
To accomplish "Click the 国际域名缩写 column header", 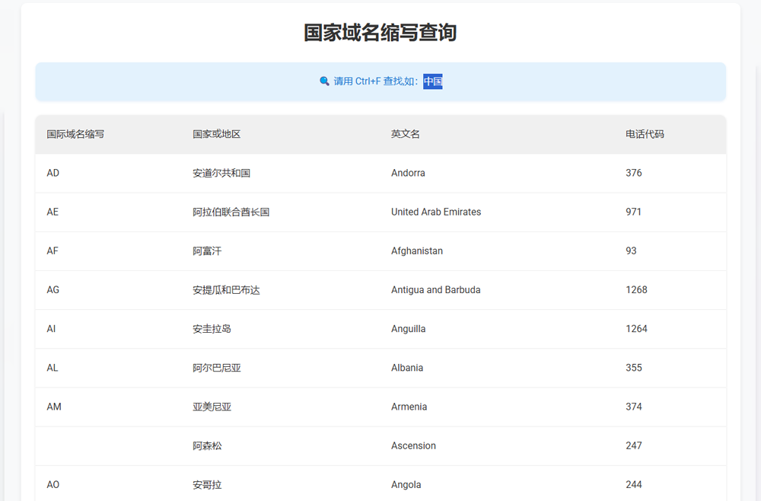I will [75, 134].
